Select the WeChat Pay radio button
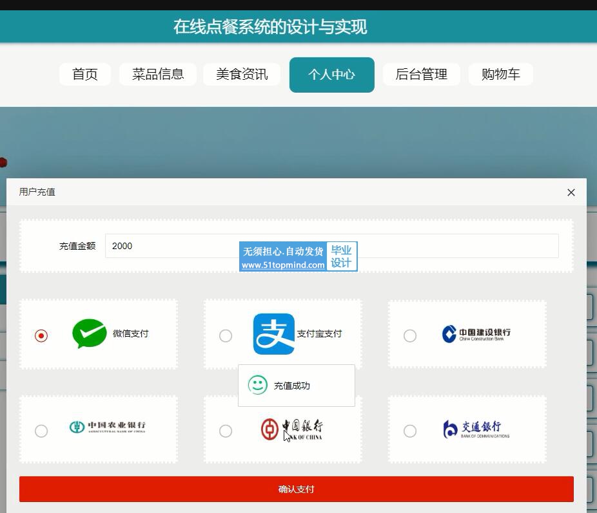 tap(41, 335)
